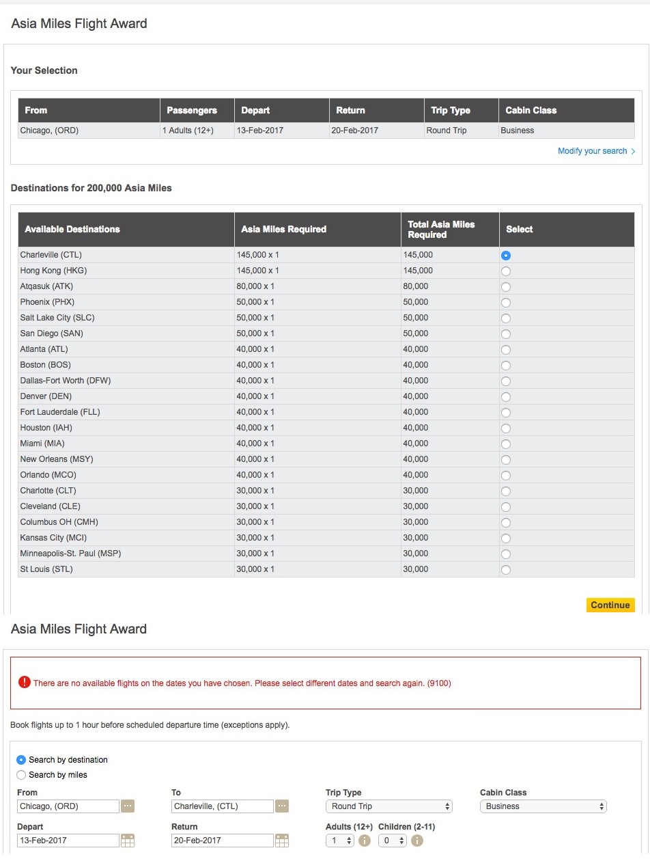Choose the Search by miles option

coord(21,775)
